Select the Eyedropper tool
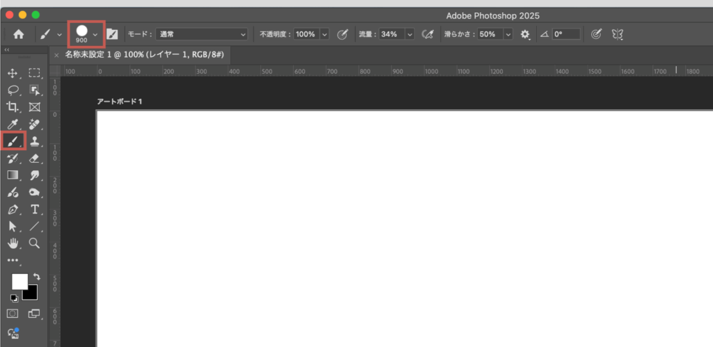The width and height of the screenshot is (713, 347). click(13, 124)
